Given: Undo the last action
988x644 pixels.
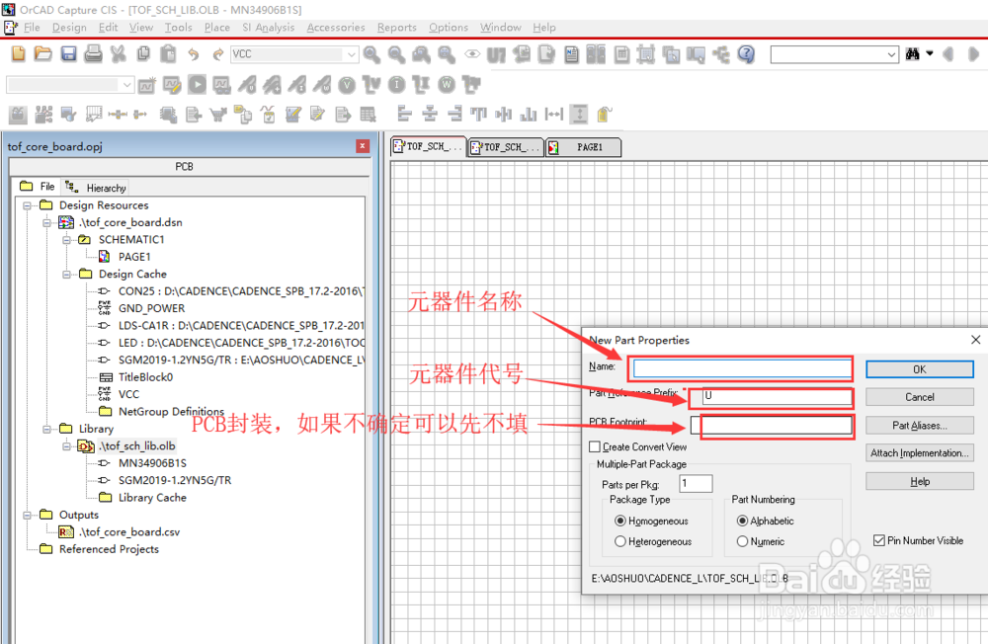Looking at the screenshot, I should pos(193,55).
